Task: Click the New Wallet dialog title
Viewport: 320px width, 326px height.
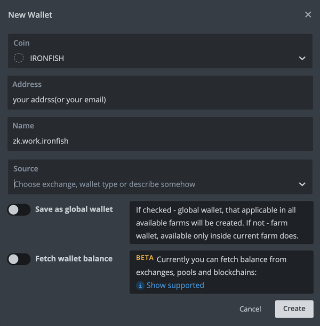Action: [x=30, y=15]
